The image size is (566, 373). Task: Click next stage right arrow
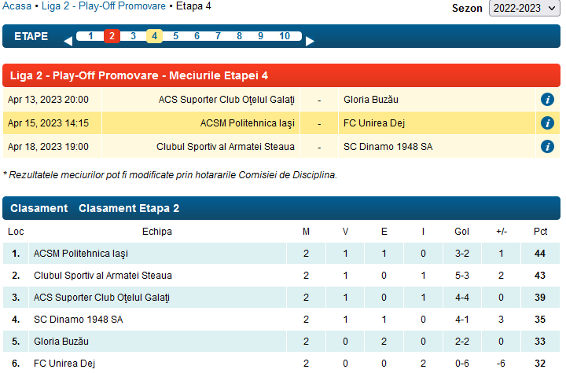pyautogui.click(x=310, y=41)
